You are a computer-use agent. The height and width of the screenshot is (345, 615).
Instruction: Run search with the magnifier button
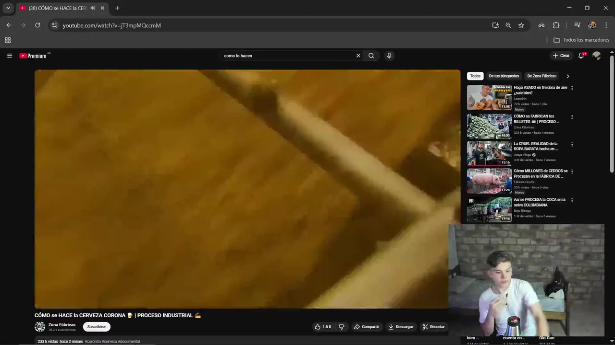point(371,56)
